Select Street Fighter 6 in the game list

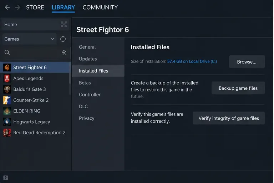(x=35, y=68)
